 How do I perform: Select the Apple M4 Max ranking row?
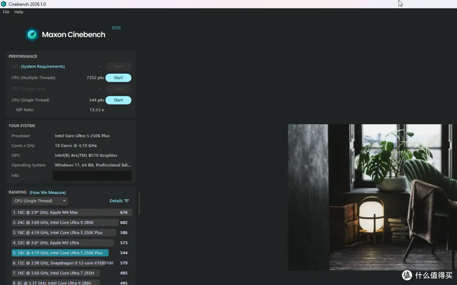72,212
